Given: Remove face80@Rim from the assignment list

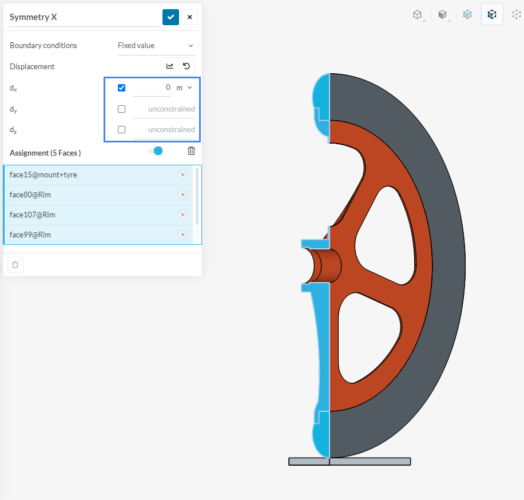Looking at the screenshot, I should (x=182, y=195).
